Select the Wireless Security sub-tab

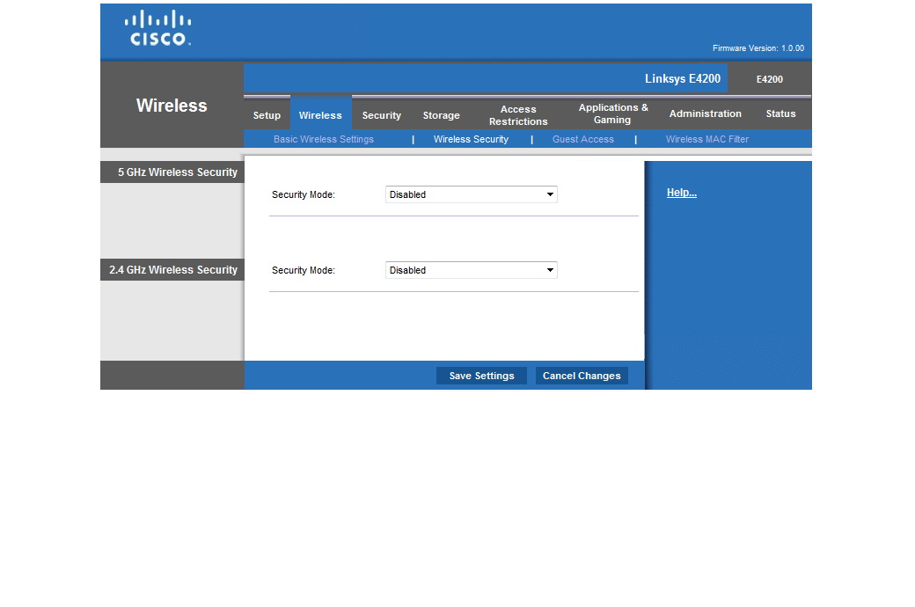(x=471, y=139)
